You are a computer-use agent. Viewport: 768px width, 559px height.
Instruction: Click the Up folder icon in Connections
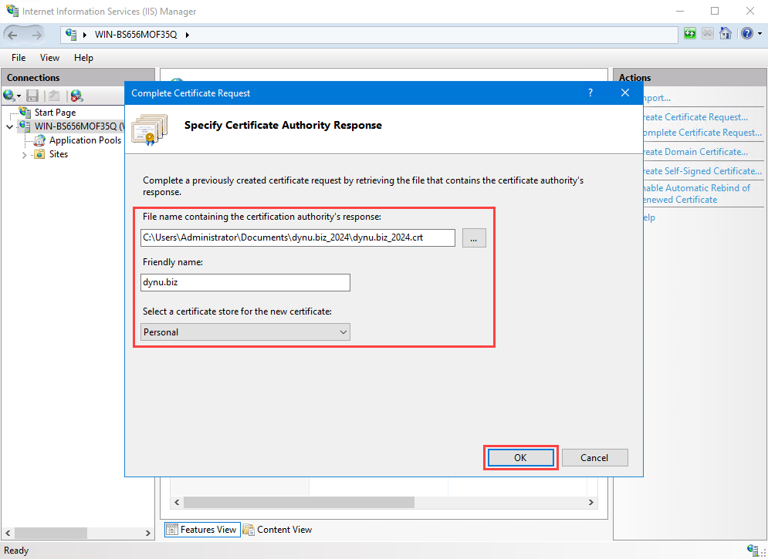(54, 95)
